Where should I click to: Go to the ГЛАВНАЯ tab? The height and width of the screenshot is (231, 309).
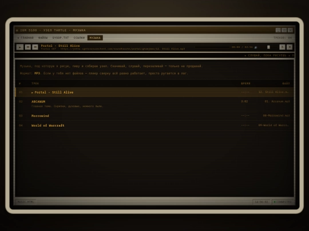click(25, 38)
